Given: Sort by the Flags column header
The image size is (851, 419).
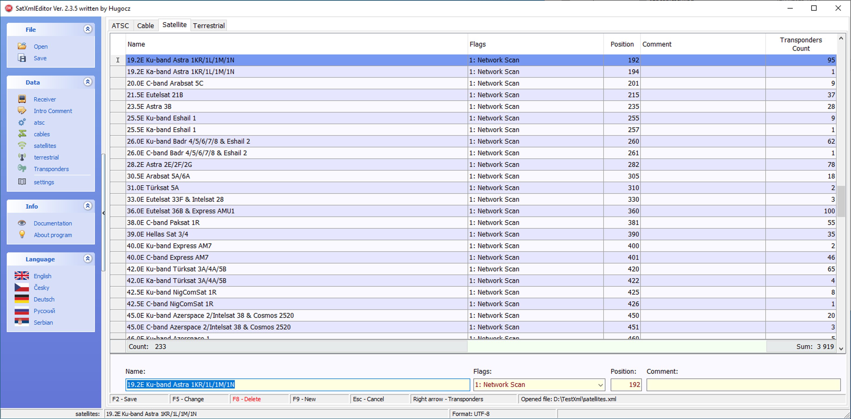Looking at the screenshot, I should click(535, 44).
